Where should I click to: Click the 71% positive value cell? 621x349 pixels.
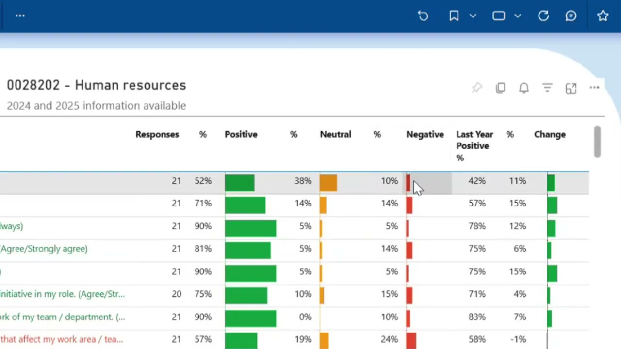tap(203, 203)
